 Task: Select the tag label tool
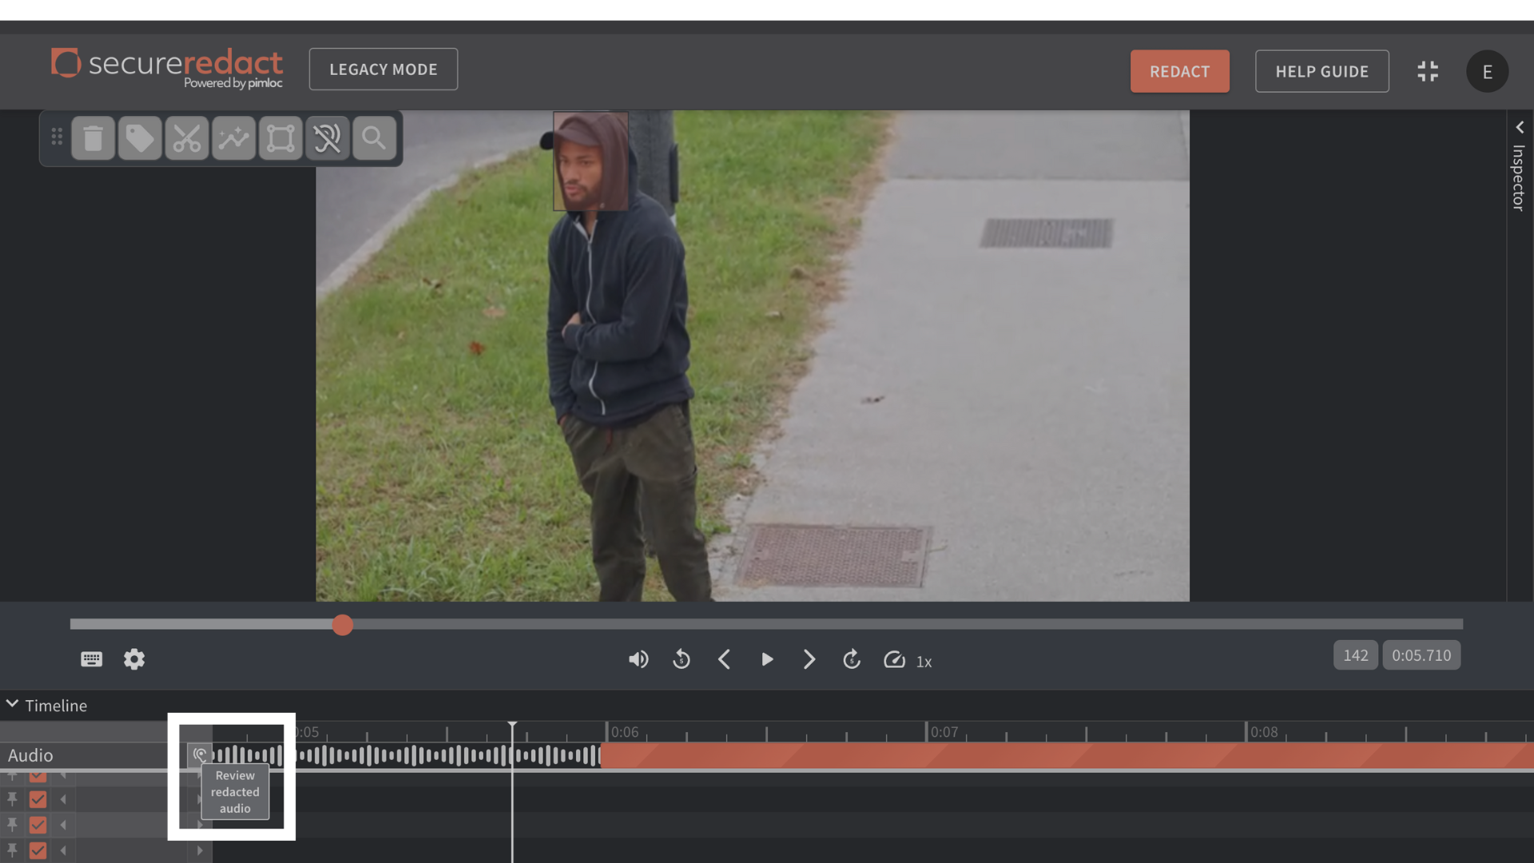click(x=140, y=138)
